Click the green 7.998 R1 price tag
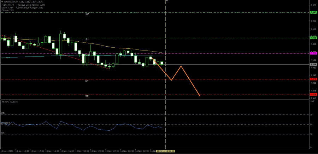 tap(313, 38)
